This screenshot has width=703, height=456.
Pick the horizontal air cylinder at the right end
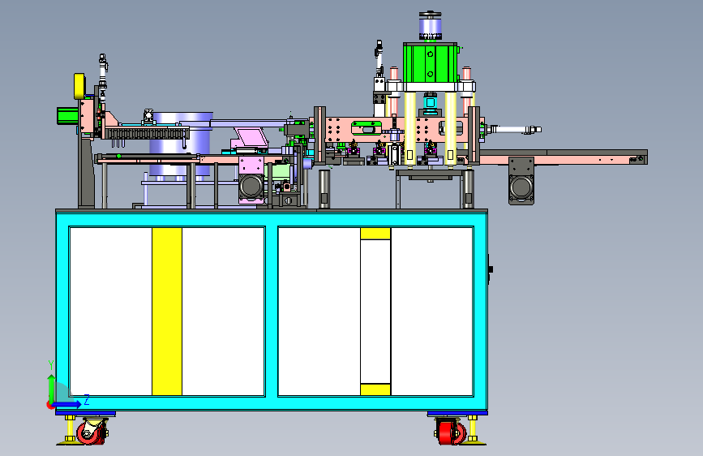[515, 130]
